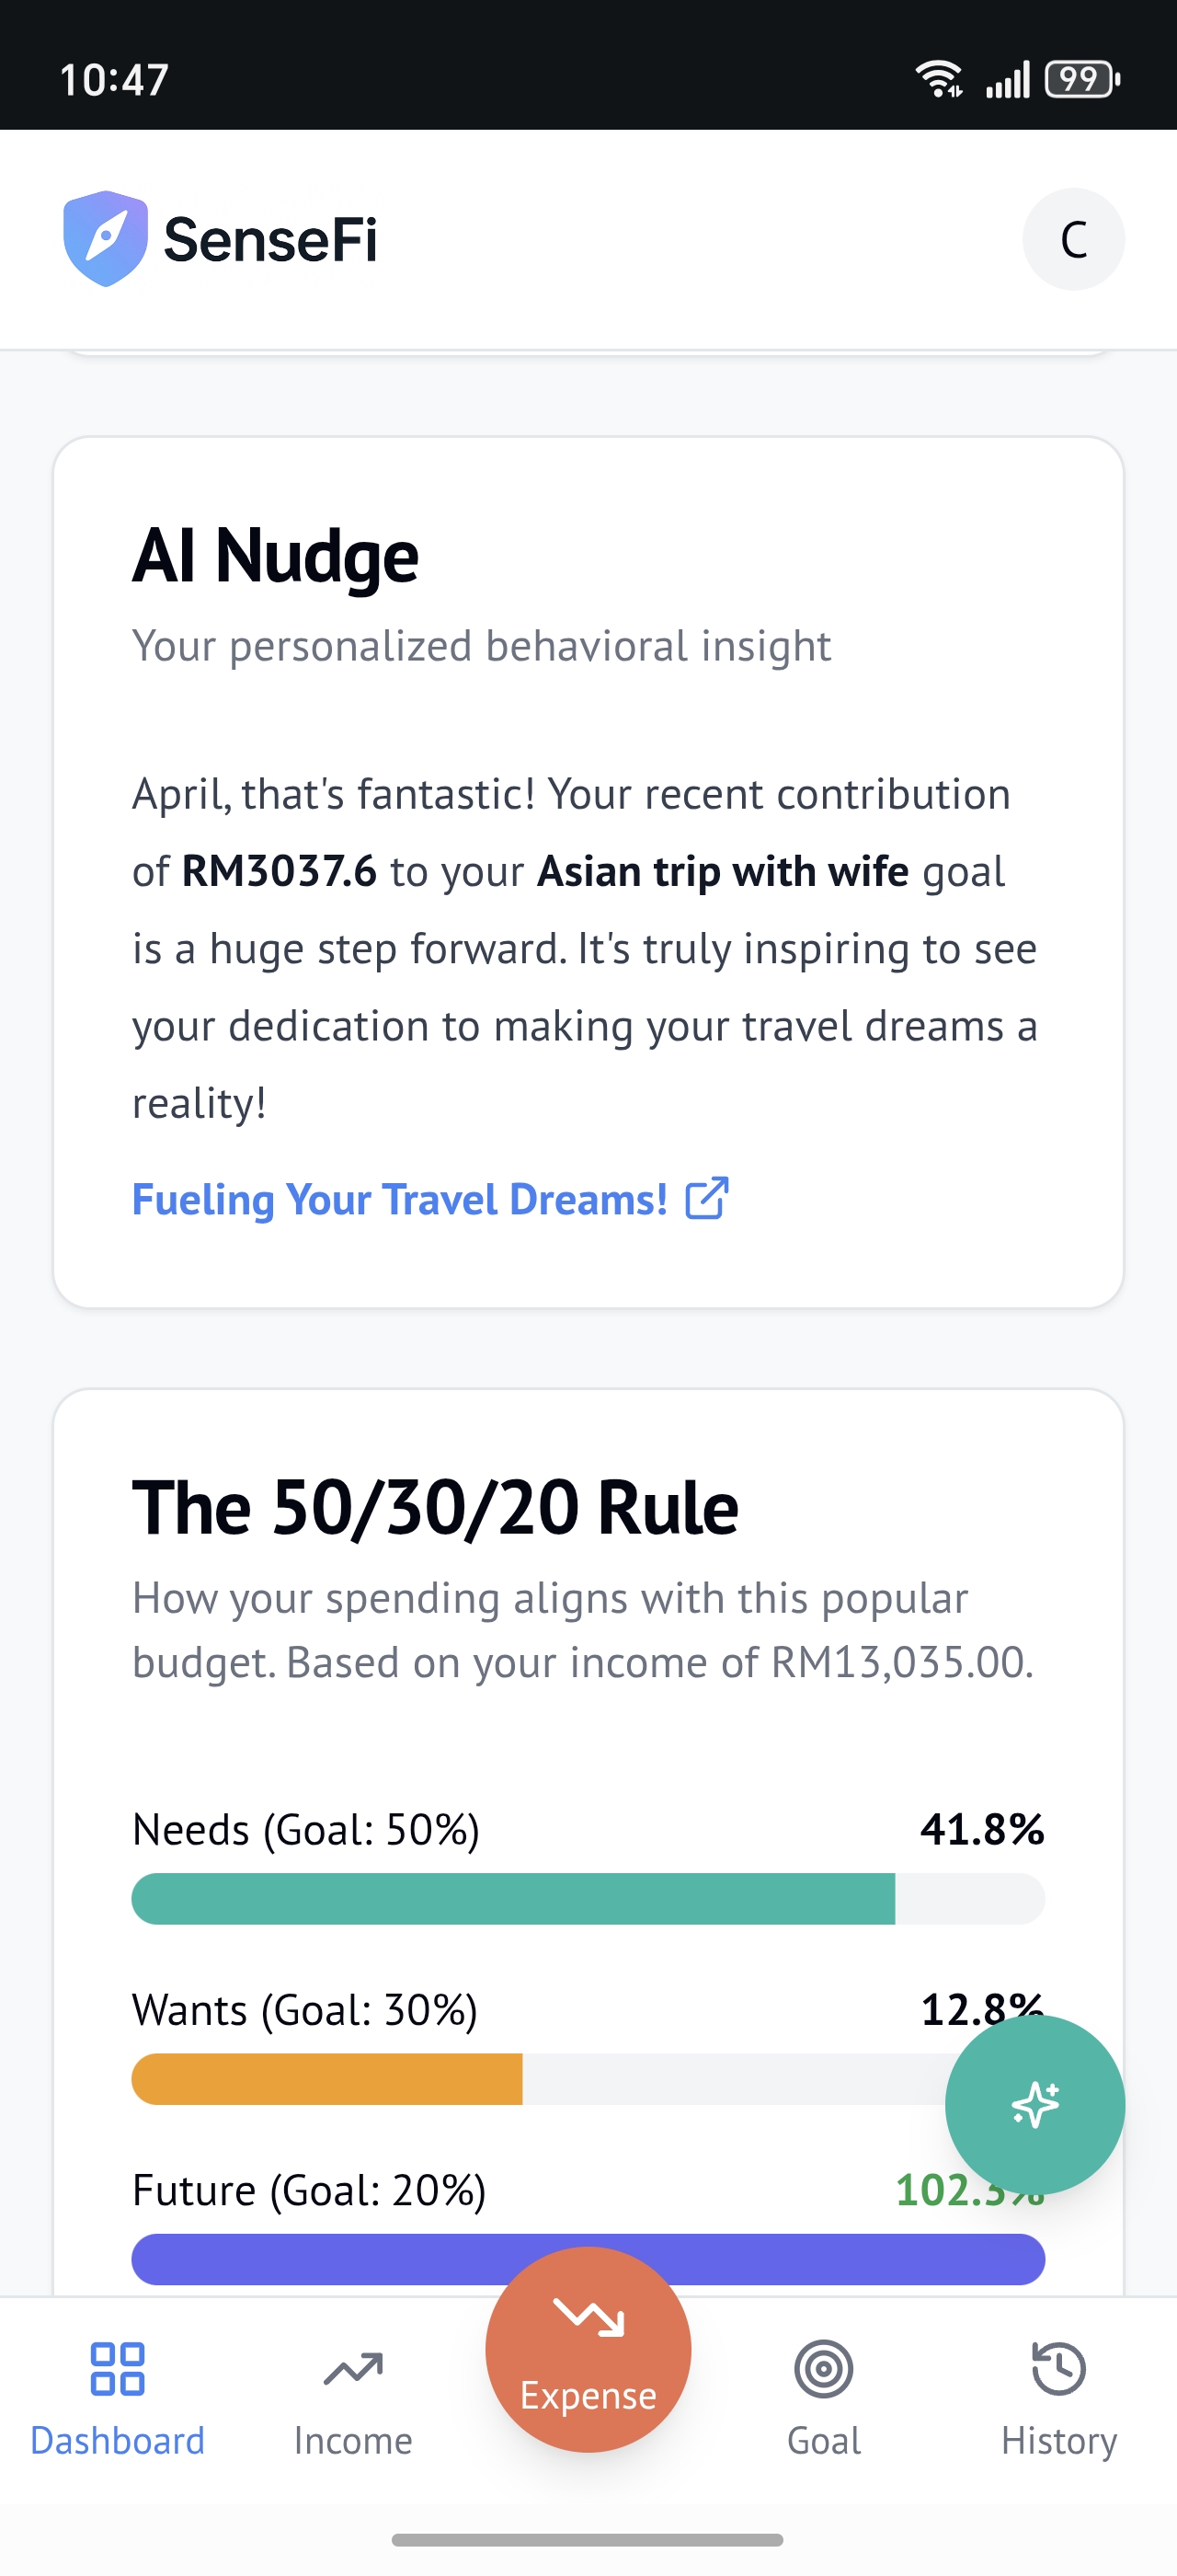Tap the SenseFi shield logo icon
This screenshot has height=2576, width=1177.
pos(105,239)
